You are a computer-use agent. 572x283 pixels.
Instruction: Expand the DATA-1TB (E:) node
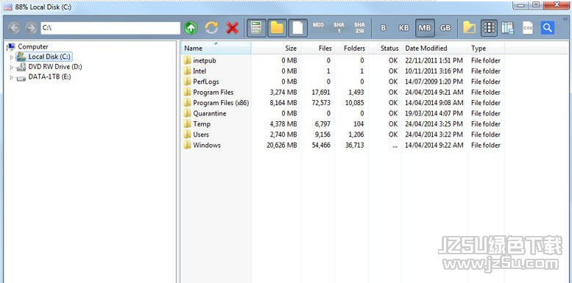click(11, 78)
